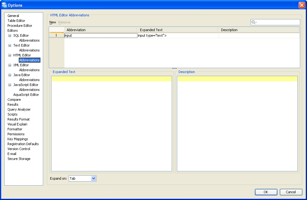Collapse the XML Editor tree node
The image size is (307, 200).
pyautogui.click(x=10, y=65)
